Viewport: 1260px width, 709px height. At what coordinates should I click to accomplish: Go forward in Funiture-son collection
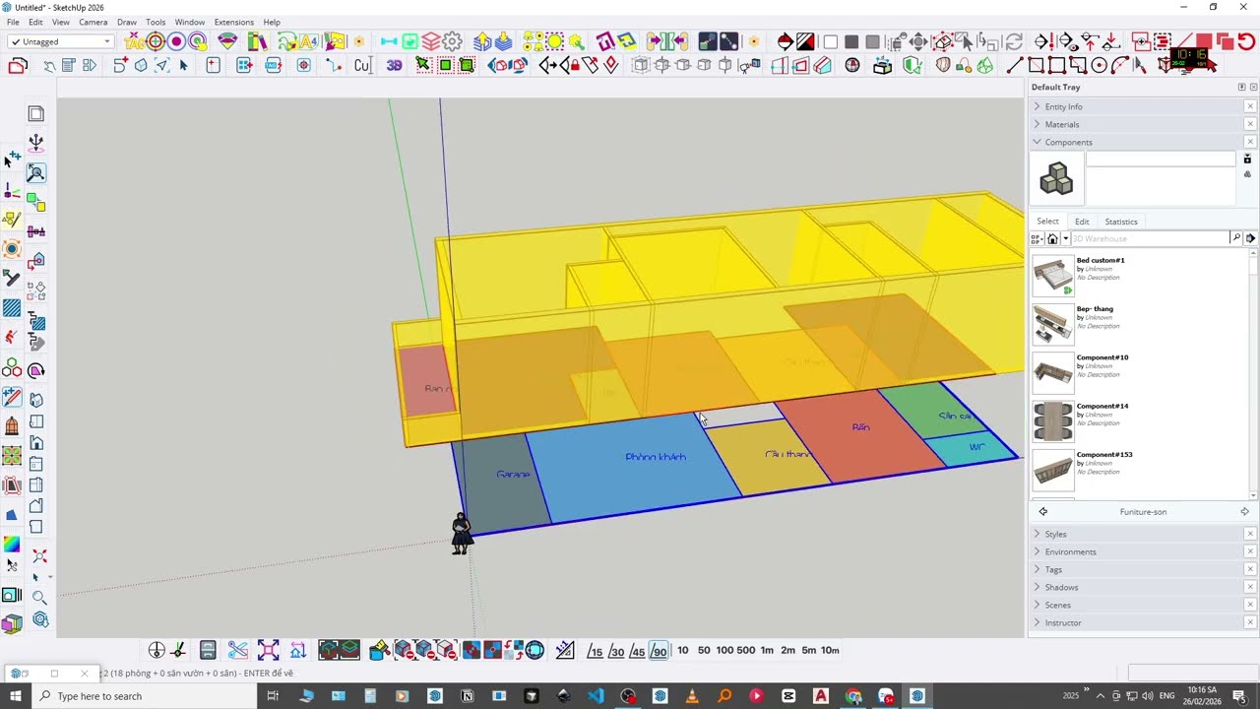(1244, 511)
